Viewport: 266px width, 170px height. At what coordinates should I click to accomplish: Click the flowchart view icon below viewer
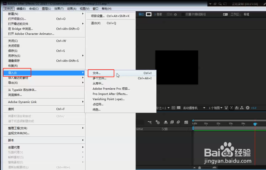pyautogui.click(x=241, y=108)
